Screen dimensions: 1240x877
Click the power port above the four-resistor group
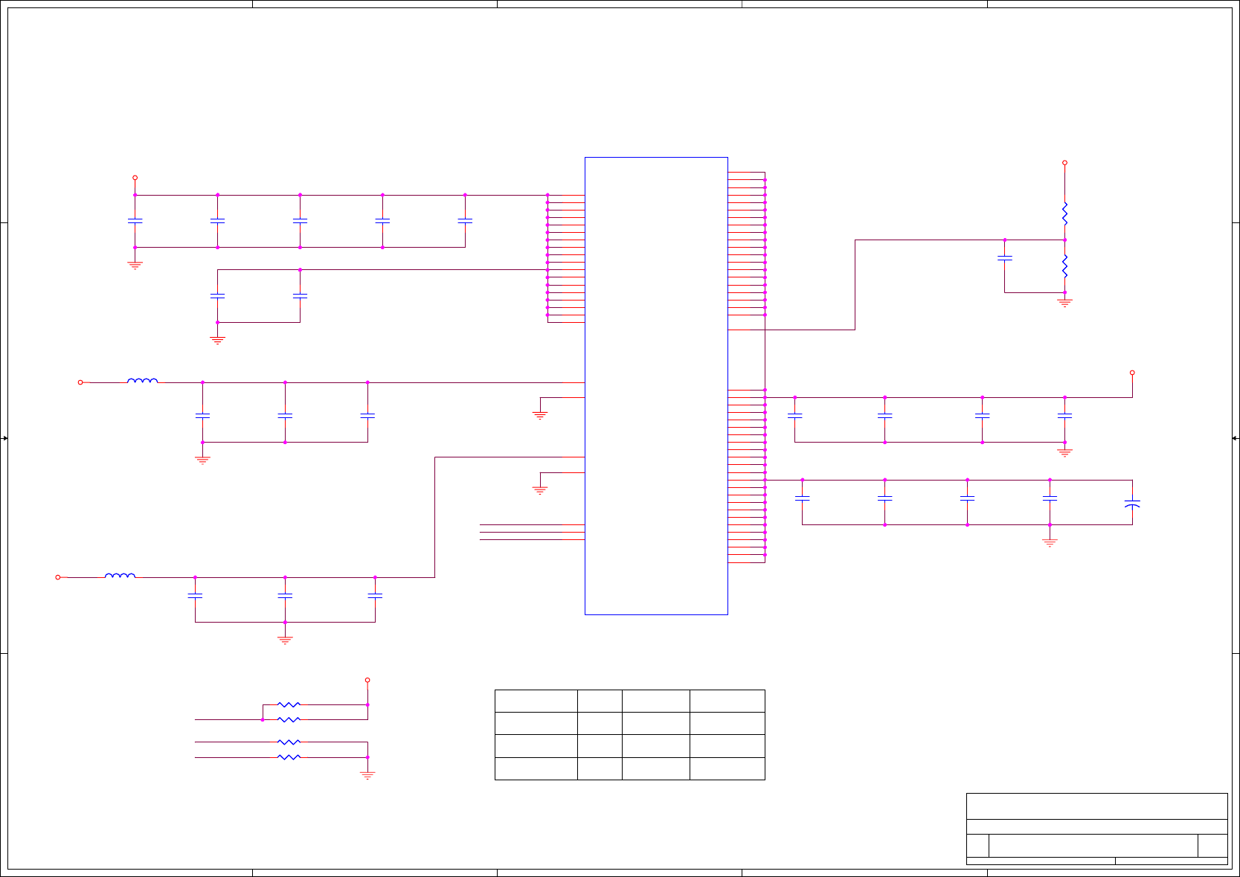pos(367,680)
